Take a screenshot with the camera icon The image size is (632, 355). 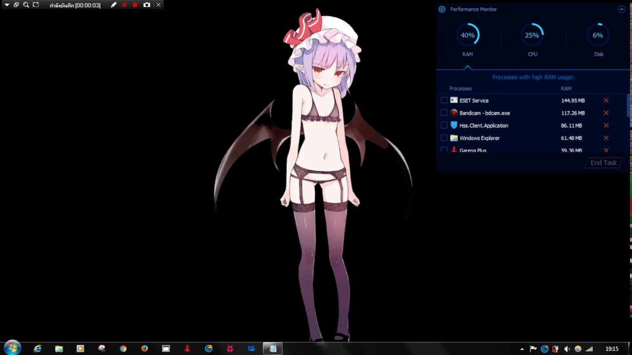point(147,5)
